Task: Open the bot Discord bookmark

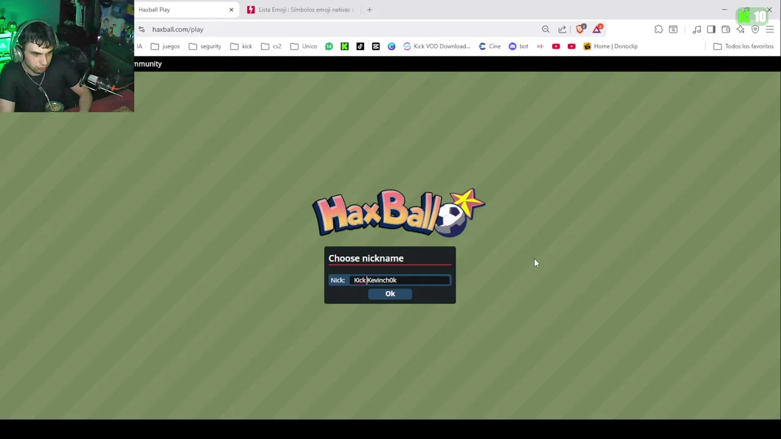Action: (519, 46)
